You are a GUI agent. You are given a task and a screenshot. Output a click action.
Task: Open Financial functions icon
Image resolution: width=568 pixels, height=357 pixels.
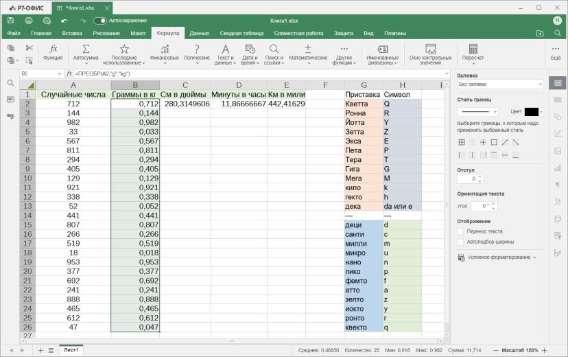165,49
